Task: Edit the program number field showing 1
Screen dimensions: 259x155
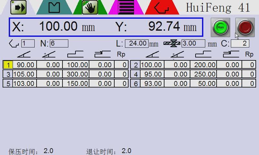Action: (x=28, y=44)
